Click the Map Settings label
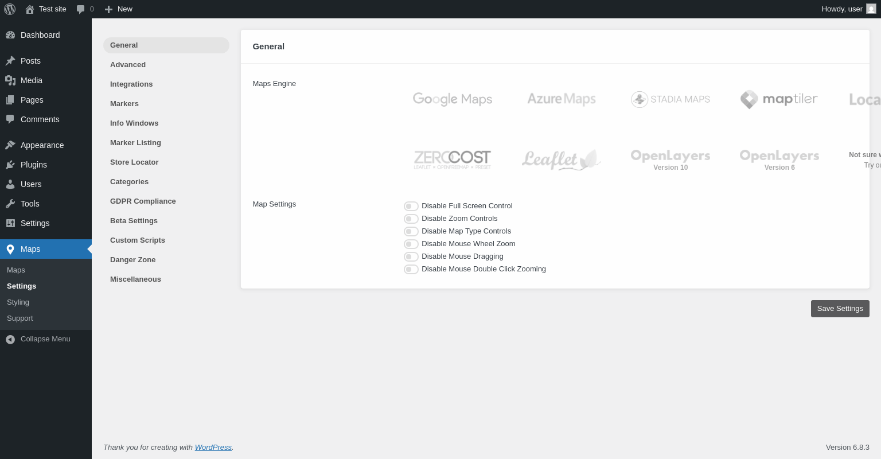 274,204
